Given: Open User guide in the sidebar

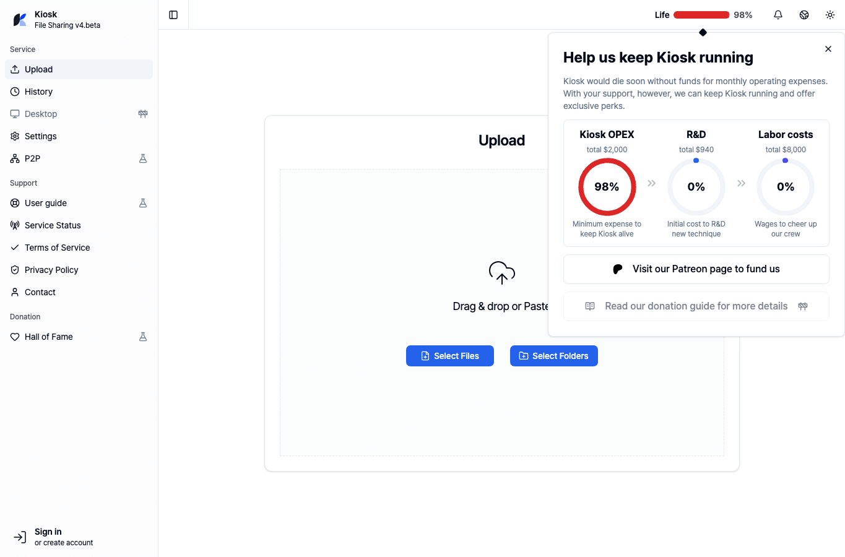Looking at the screenshot, I should click(79, 203).
